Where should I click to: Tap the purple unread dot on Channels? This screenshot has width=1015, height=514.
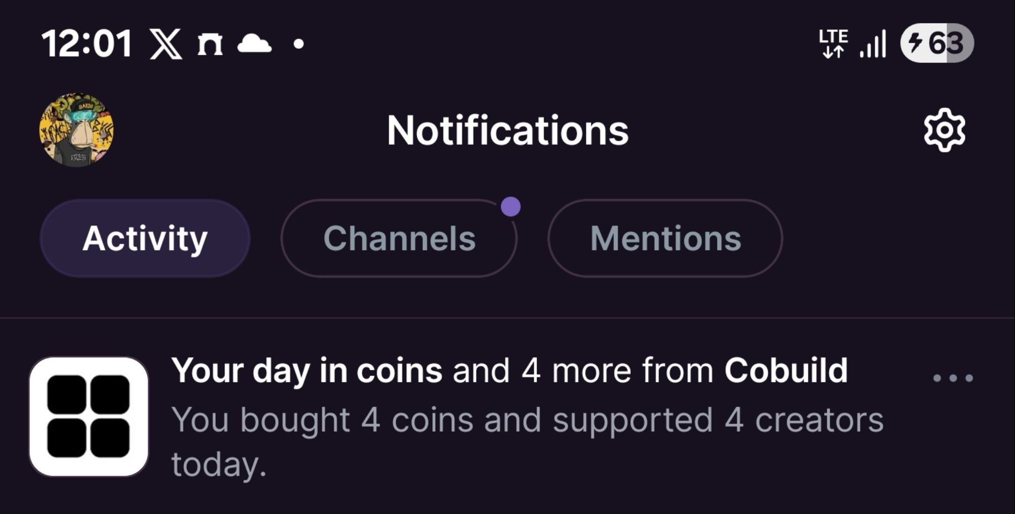(511, 207)
